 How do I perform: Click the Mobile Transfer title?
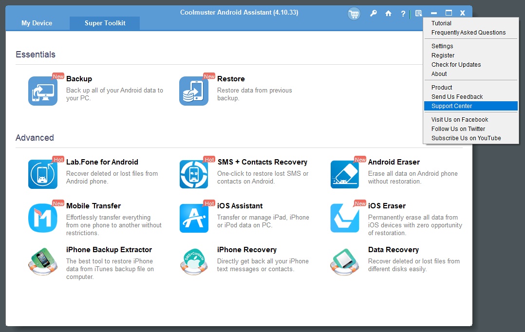click(94, 206)
